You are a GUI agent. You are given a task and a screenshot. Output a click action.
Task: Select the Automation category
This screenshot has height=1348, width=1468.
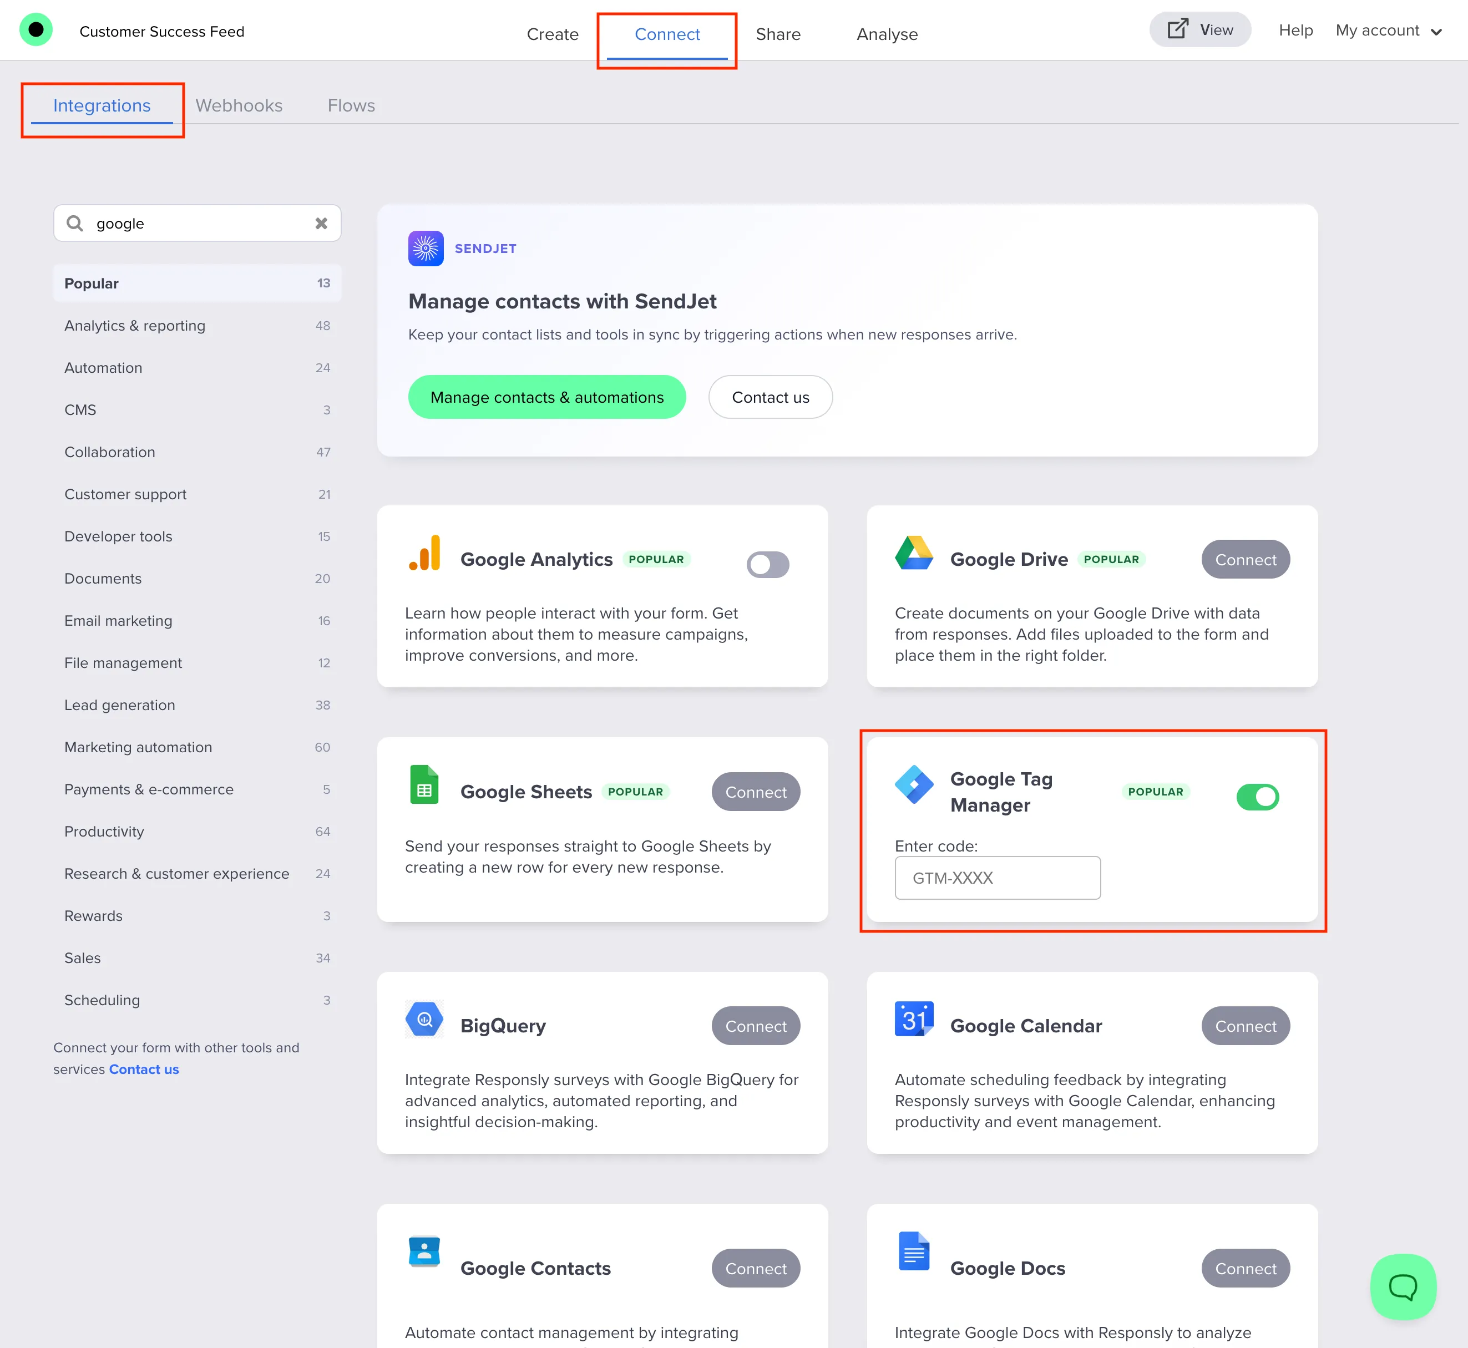197,368
